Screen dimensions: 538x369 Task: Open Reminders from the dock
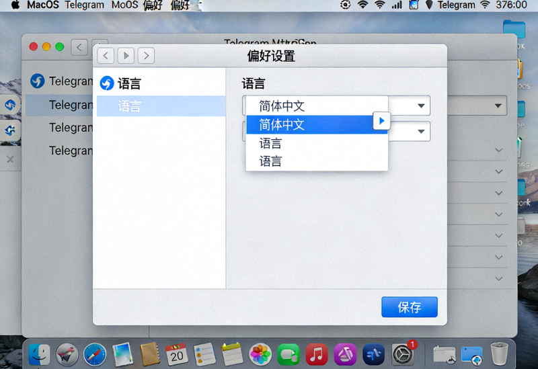tap(204, 354)
